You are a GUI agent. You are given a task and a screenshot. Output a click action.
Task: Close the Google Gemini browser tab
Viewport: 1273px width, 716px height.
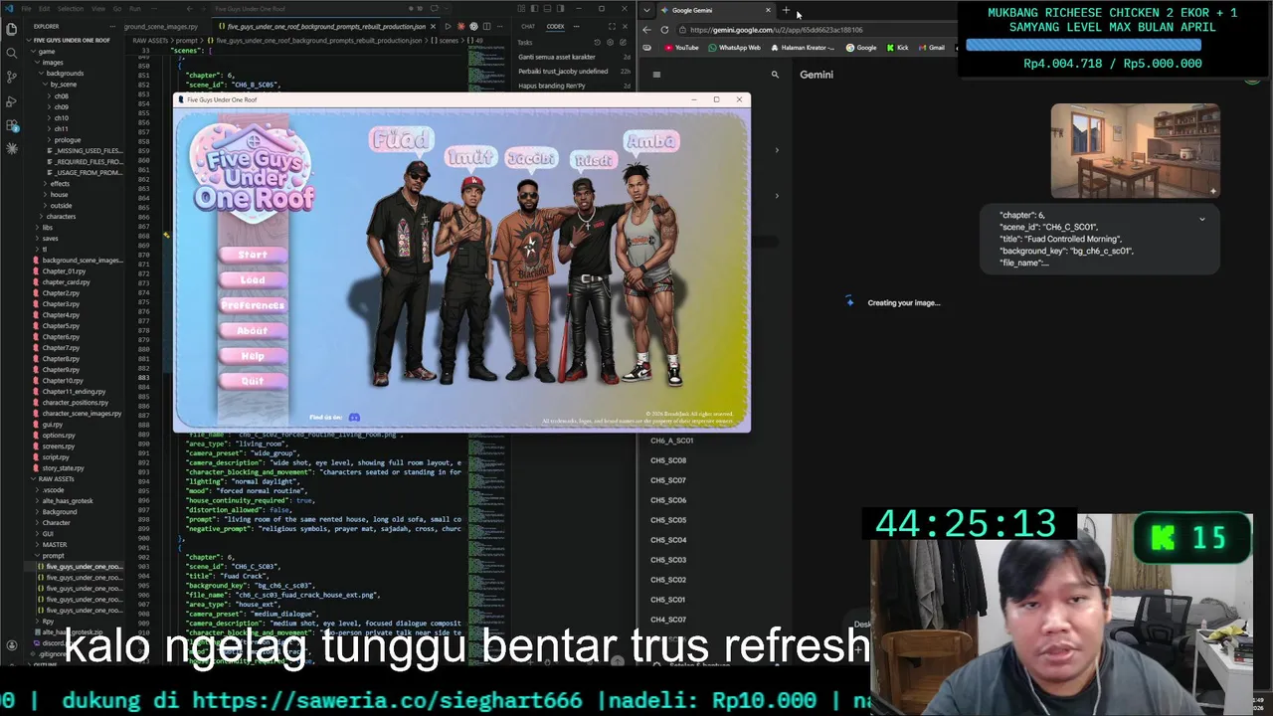click(768, 10)
